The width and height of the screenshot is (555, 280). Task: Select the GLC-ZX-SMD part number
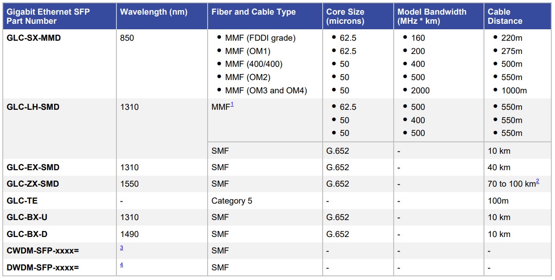point(33,184)
